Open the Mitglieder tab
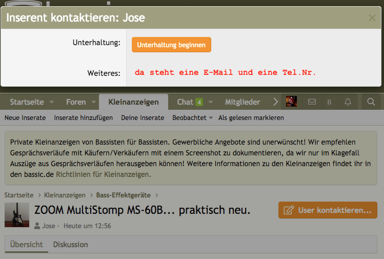Viewport: 384px width, 259px height. (242, 102)
